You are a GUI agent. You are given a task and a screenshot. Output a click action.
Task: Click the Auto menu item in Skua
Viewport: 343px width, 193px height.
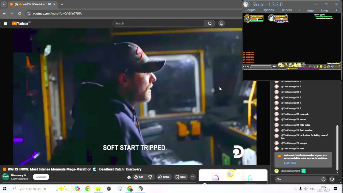[310, 10]
